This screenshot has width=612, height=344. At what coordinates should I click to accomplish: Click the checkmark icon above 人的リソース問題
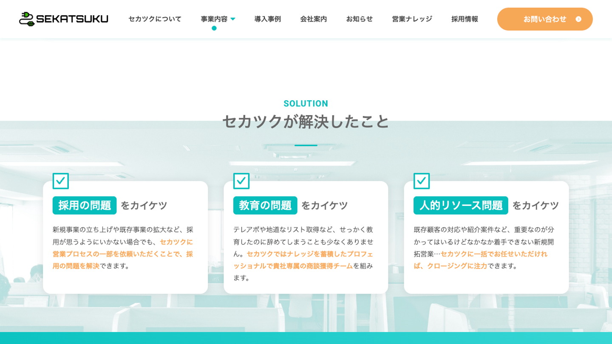pyautogui.click(x=422, y=181)
